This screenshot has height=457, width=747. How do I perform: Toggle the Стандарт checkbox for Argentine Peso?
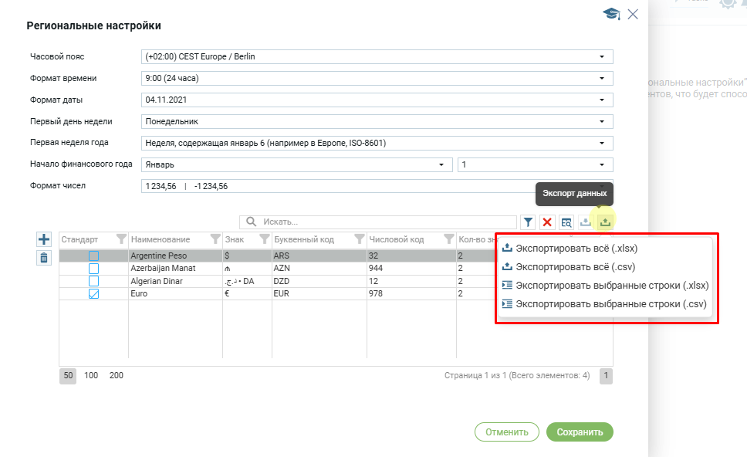pyautogui.click(x=93, y=256)
